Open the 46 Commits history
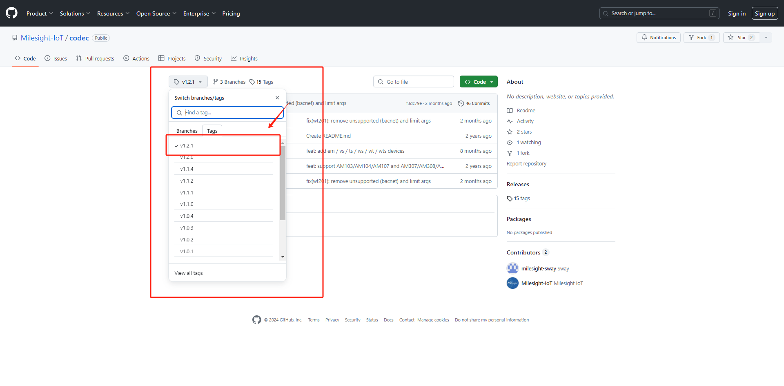 coord(474,103)
